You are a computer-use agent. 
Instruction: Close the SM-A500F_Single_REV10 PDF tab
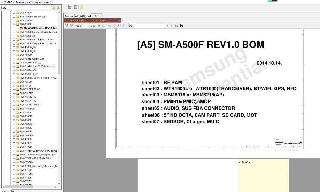[x=119, y=21]
